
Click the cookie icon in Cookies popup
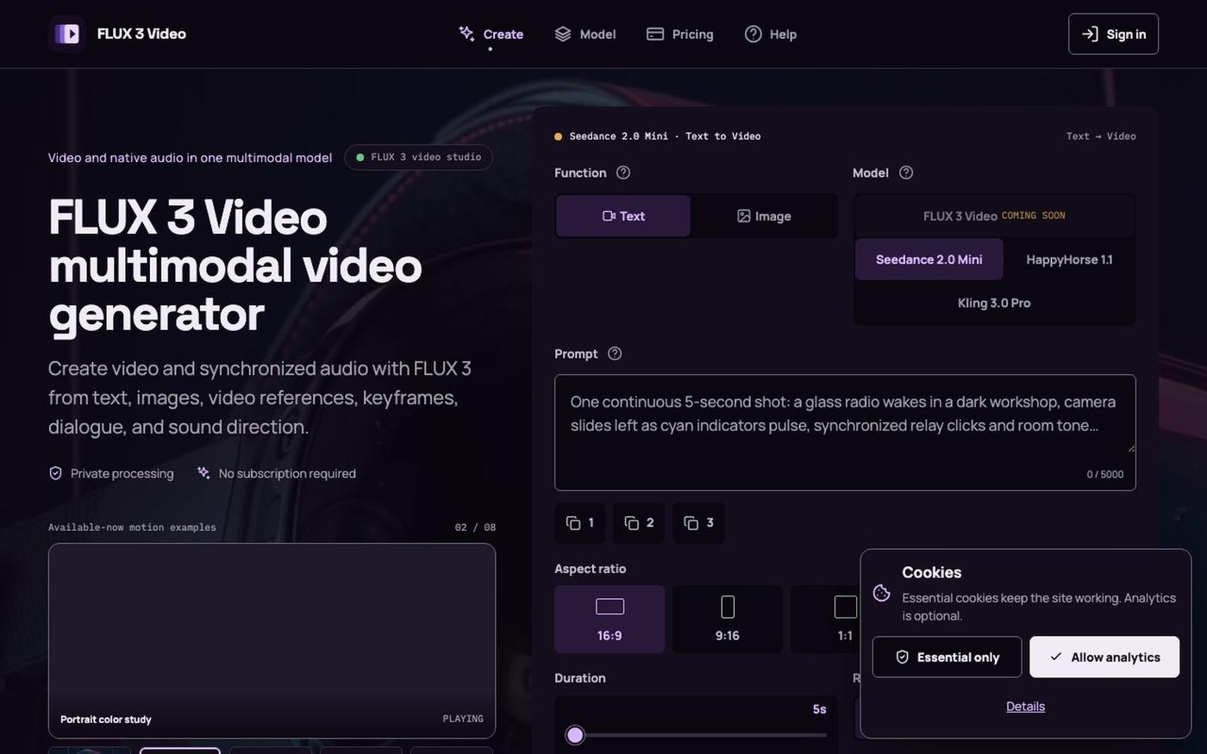coord(881,593)
